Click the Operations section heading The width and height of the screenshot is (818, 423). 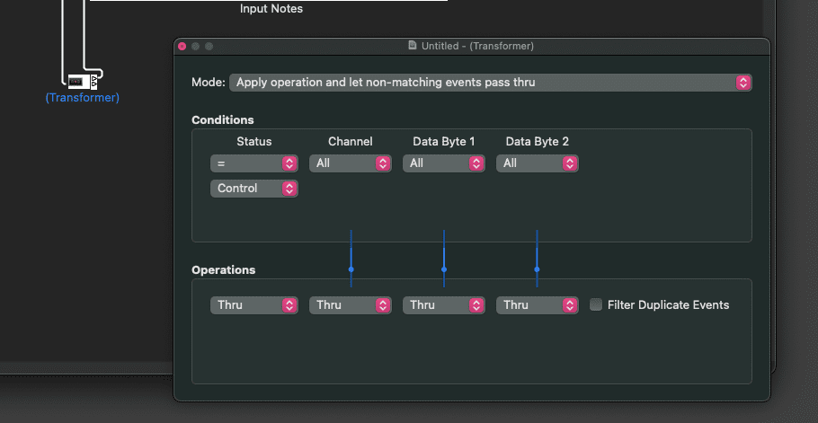tap(223, 269)
